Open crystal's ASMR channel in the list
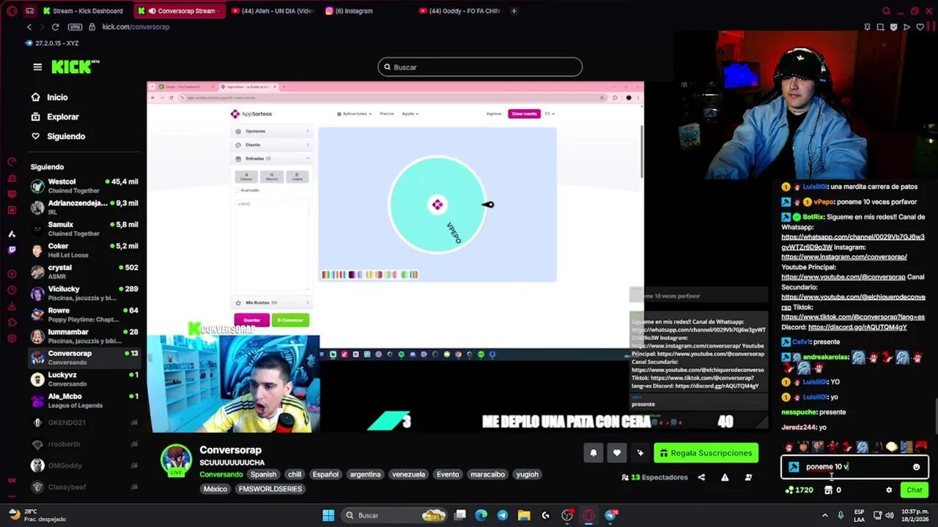This screenshot has width=938, height=527. tap(84, 272)
